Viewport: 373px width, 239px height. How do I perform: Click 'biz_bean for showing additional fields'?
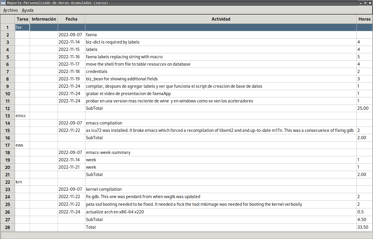pos(221,79)
